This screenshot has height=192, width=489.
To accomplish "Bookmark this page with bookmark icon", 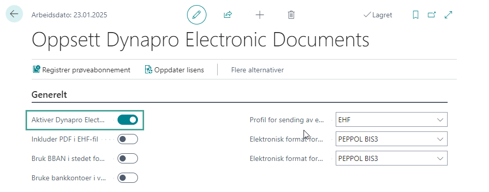I will point(415,15).
